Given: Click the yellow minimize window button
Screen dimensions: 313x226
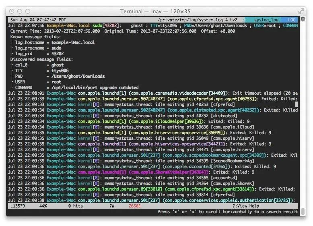Looking at the screenshot, I should click(x=20, y=11).
